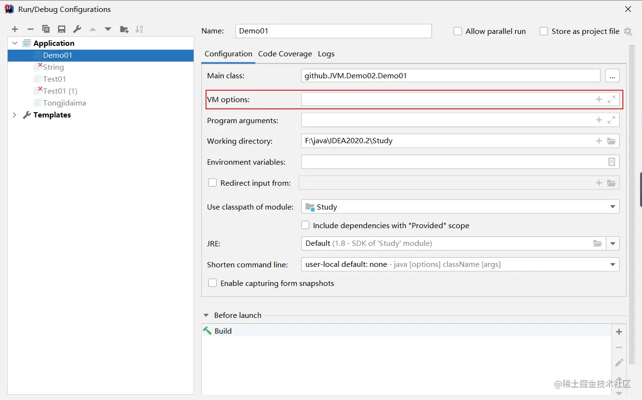Open the Logs tab
This screenshot has height=400, width=642.
[x=326, y=54]
